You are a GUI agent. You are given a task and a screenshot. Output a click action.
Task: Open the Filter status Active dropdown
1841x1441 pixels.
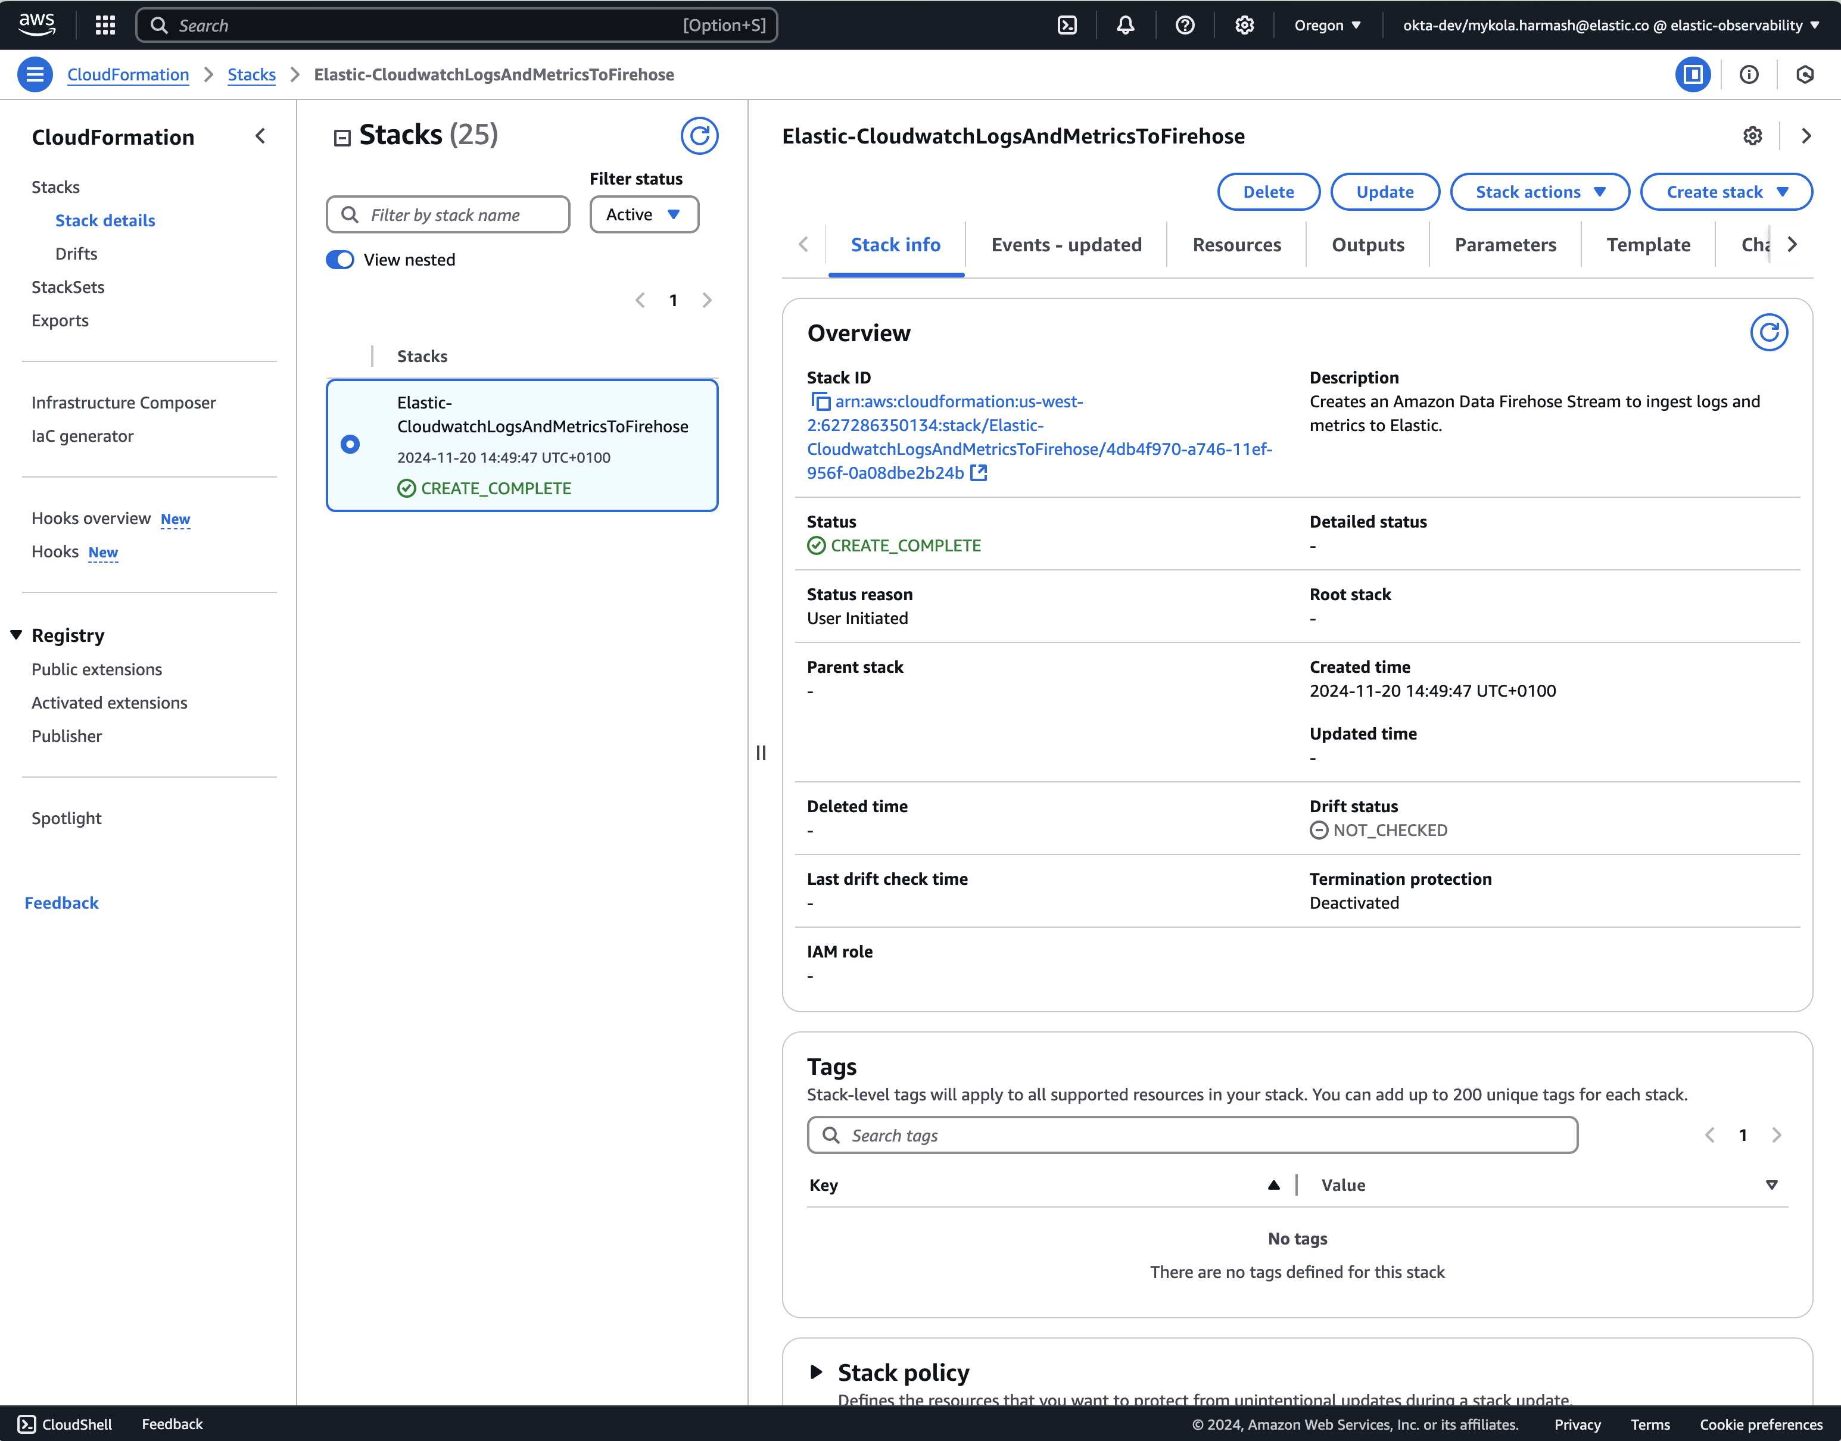pos(644,214)
